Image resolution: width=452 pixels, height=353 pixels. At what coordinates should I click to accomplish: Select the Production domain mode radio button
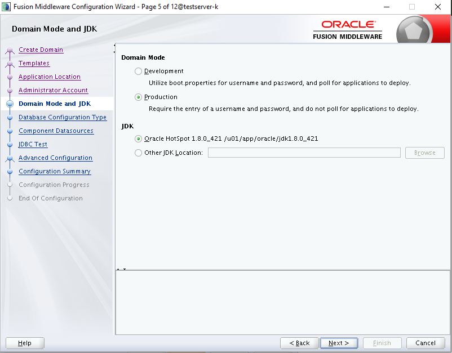coord(139,97)
